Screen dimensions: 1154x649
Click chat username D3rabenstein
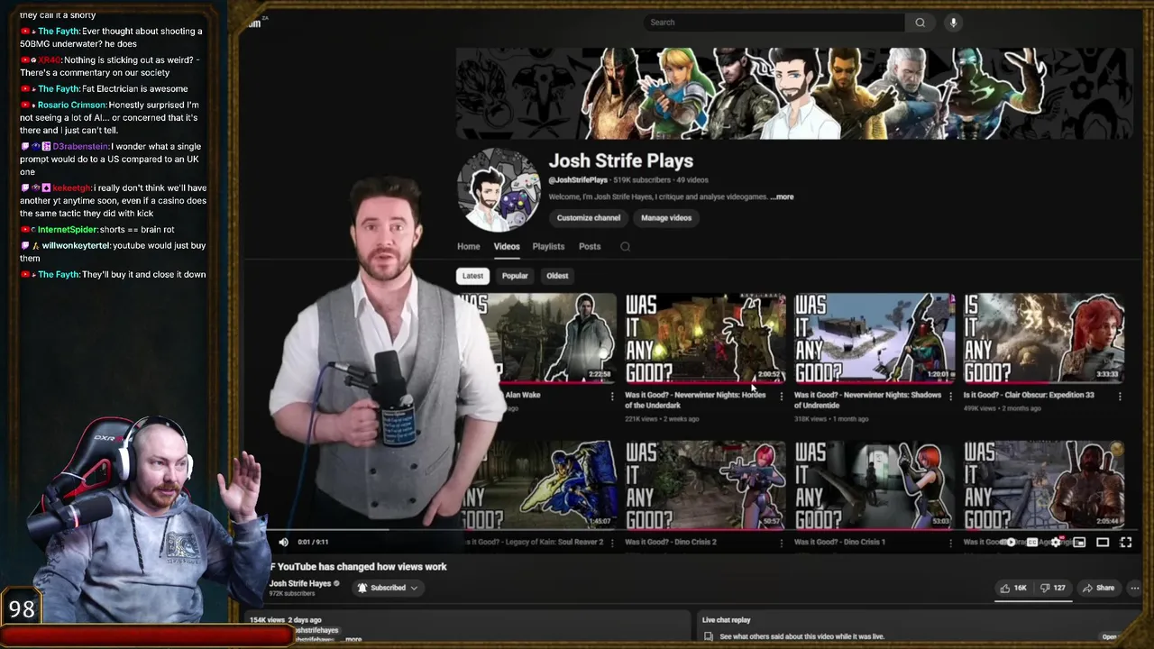(x=81, y=146)
